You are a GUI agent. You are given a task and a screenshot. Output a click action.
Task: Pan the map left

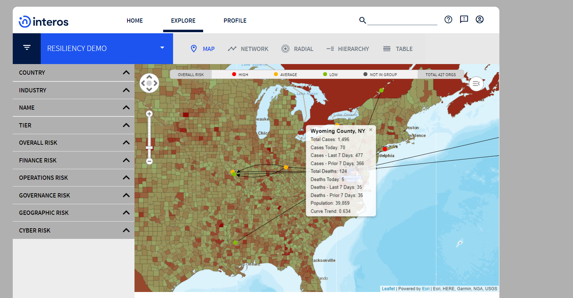143,83
